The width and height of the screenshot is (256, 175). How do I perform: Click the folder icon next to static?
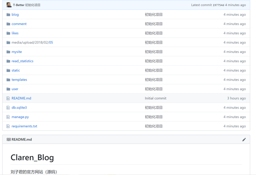tap(8, 70)
